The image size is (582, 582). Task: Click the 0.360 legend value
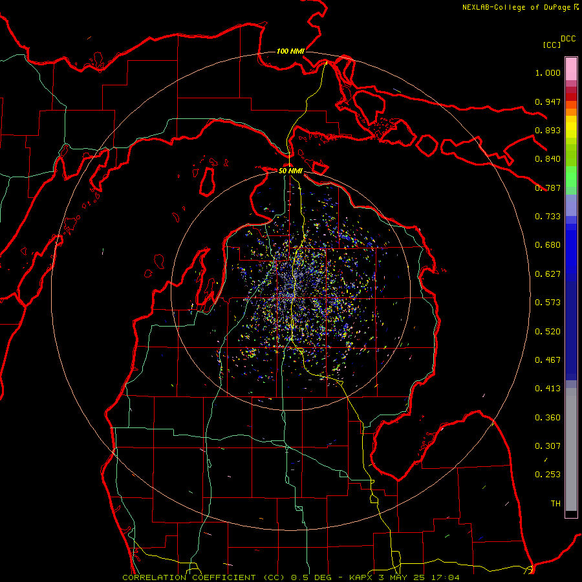pos(548,418)
